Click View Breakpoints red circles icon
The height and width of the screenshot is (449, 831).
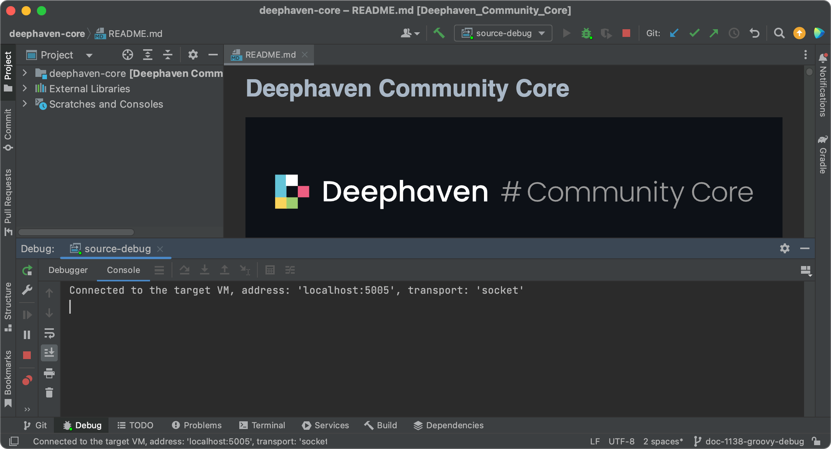[x=27, y=381]
